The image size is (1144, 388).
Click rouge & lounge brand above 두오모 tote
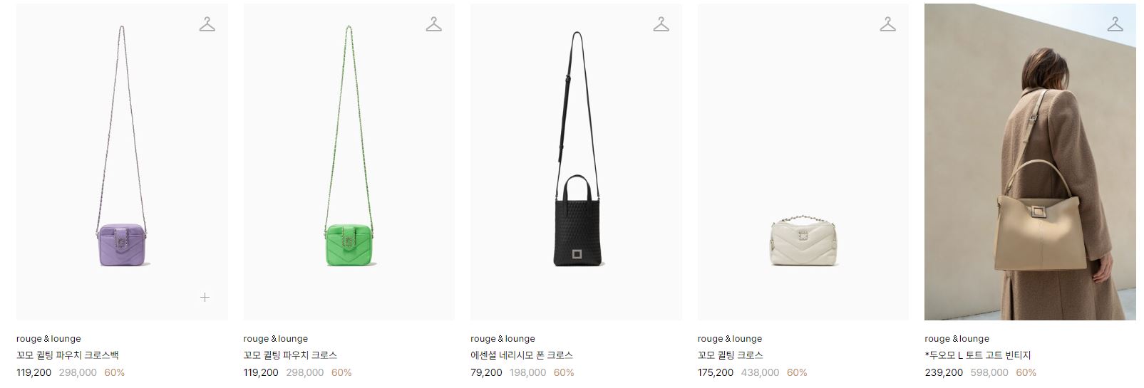pos(957,339)
